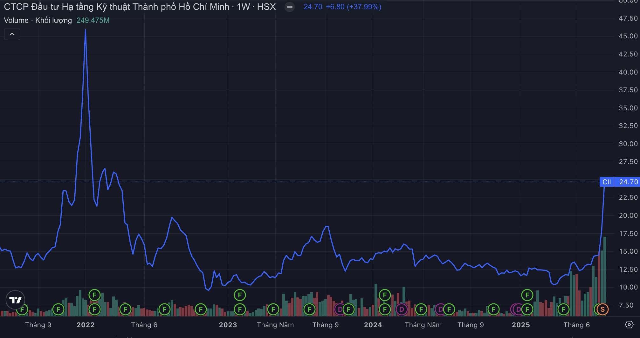Click the upper F marker above 2023
The width and height of the screenshot is (640, 338).
pyautogui.click(x=240, y=295)
